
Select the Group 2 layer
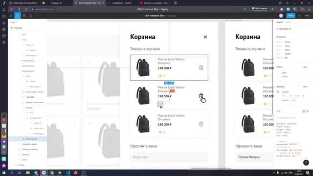tap(29, 45)
